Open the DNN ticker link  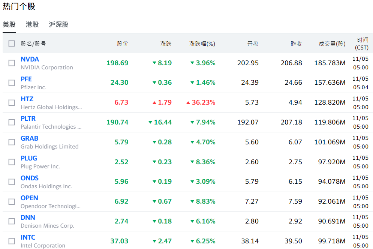pyautogui.click(x=28, y=217)
